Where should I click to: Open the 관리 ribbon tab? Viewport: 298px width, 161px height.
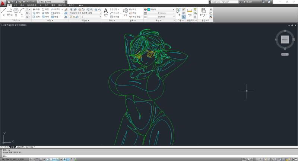click(x=46, y=5)
